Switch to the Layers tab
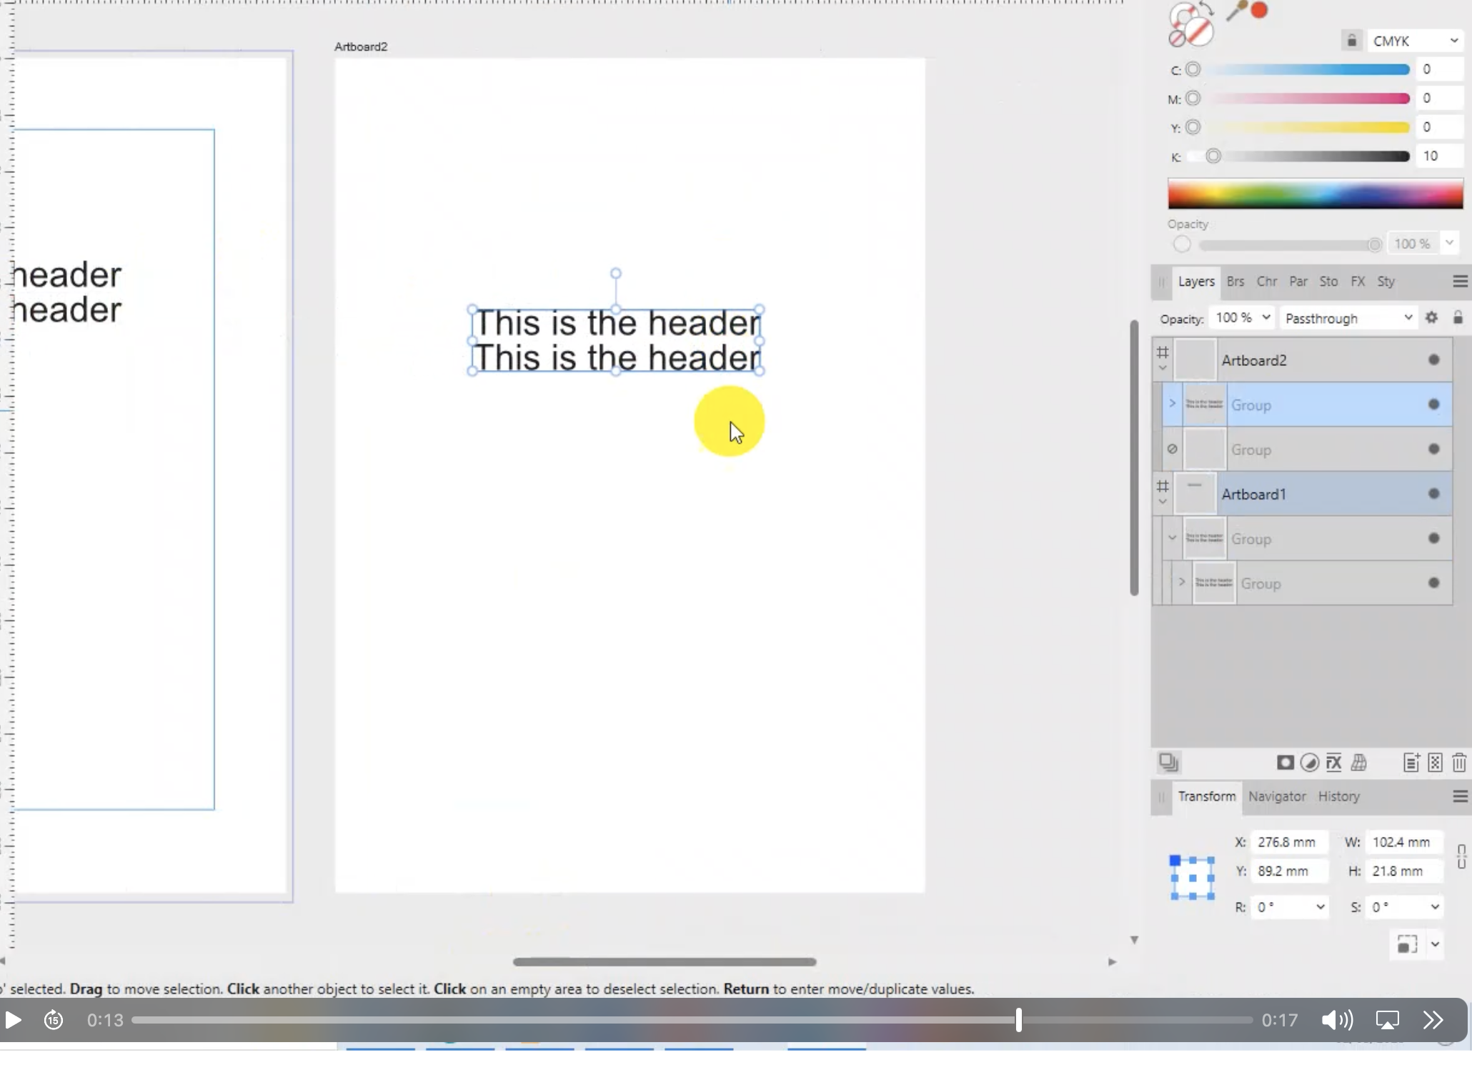Image resolution: width=1472 pixels, height=1065 pixels. 1195,282
